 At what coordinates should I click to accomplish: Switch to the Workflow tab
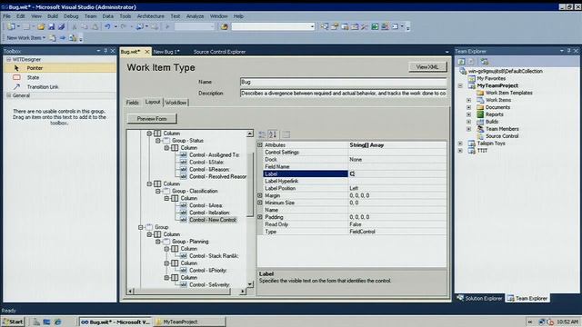(x=176, y=103)
